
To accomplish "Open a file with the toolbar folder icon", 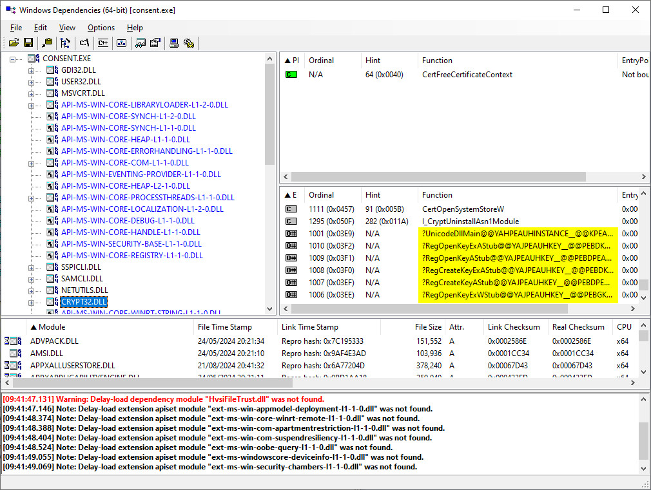I will (x=14, y=42).
